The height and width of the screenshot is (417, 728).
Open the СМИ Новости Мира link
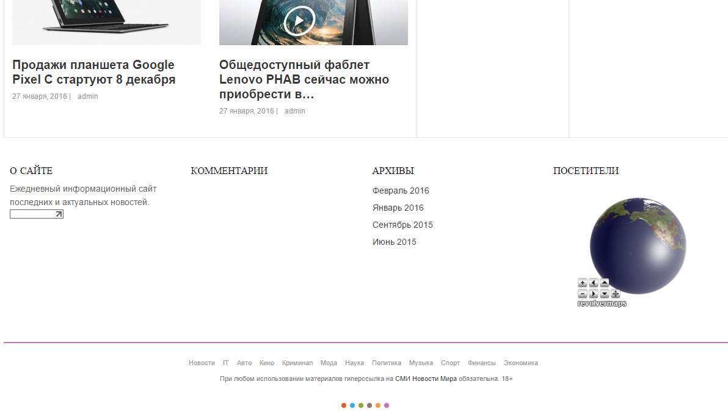coord(426,379)
